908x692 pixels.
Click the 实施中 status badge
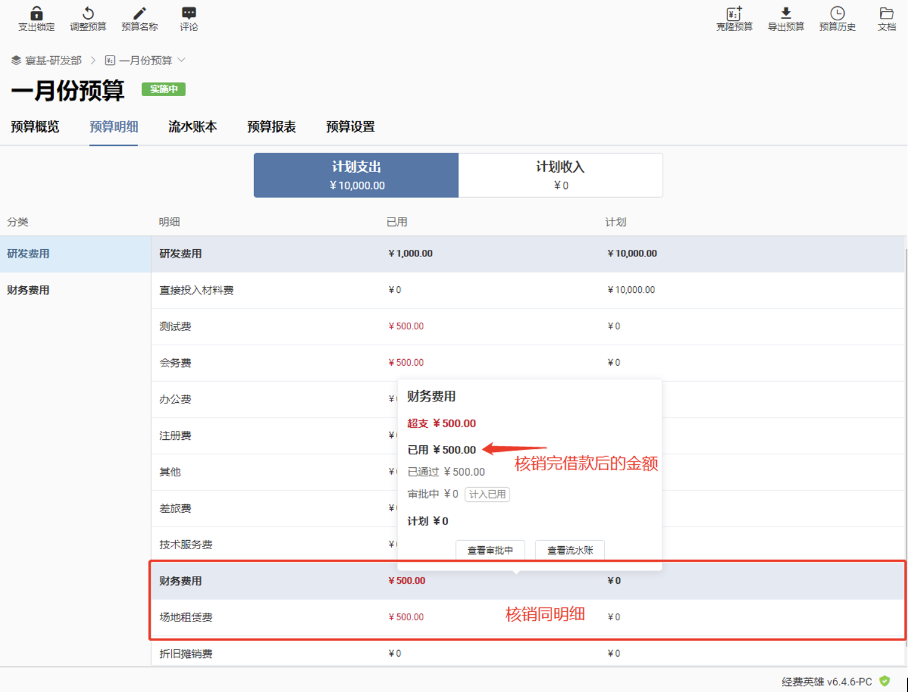click(163, 89)
